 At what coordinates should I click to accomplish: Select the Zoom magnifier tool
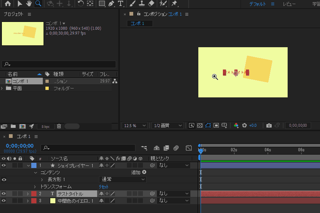pyautogui.click(x=38, y=3)
